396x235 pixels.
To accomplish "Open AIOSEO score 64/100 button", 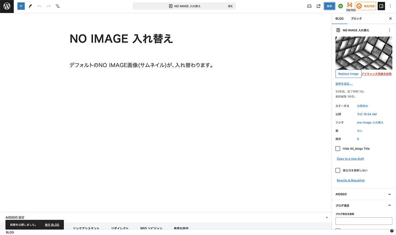I will 366,6.
